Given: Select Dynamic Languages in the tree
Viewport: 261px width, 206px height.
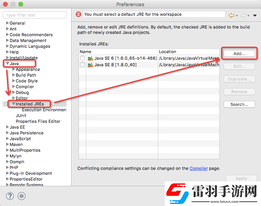Looking at the screenshot, I should click(x=30, y=46).
